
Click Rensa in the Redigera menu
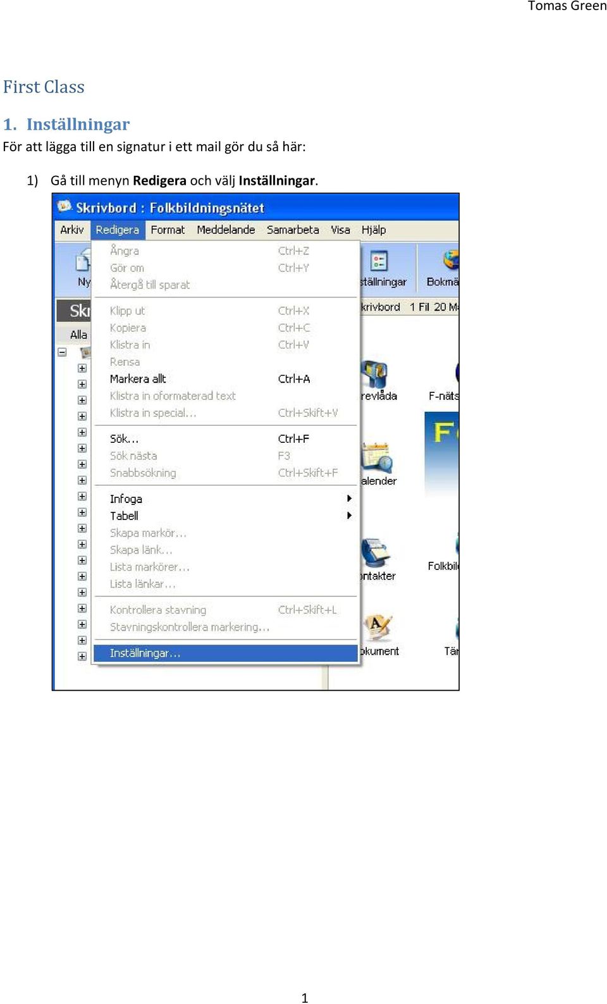226,362
